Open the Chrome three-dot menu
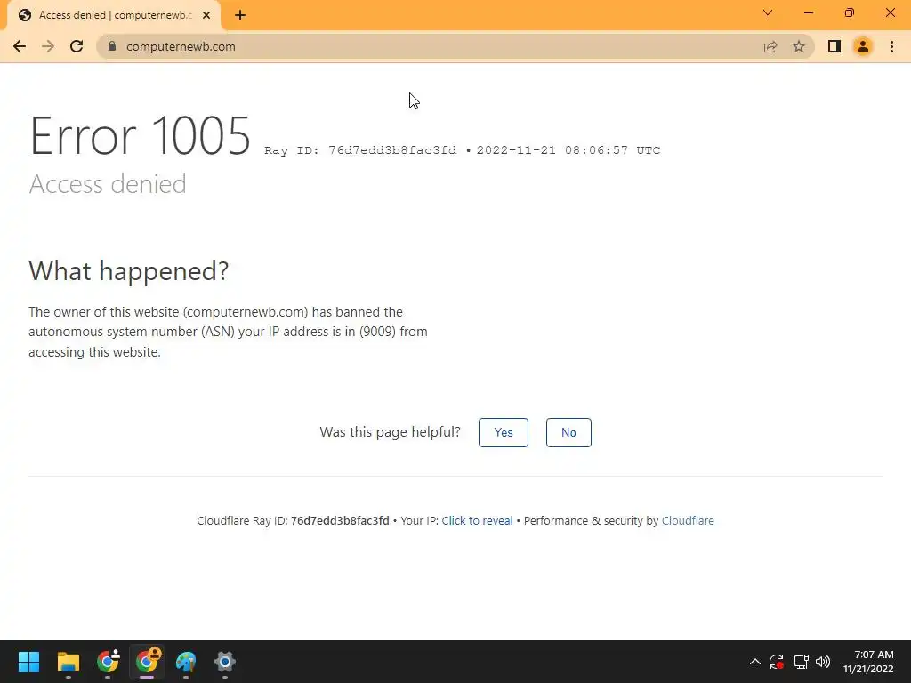 click(891, 46)
